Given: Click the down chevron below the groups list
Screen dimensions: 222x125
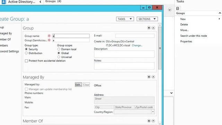Looking at the screenshot, I should pos(171,93).
